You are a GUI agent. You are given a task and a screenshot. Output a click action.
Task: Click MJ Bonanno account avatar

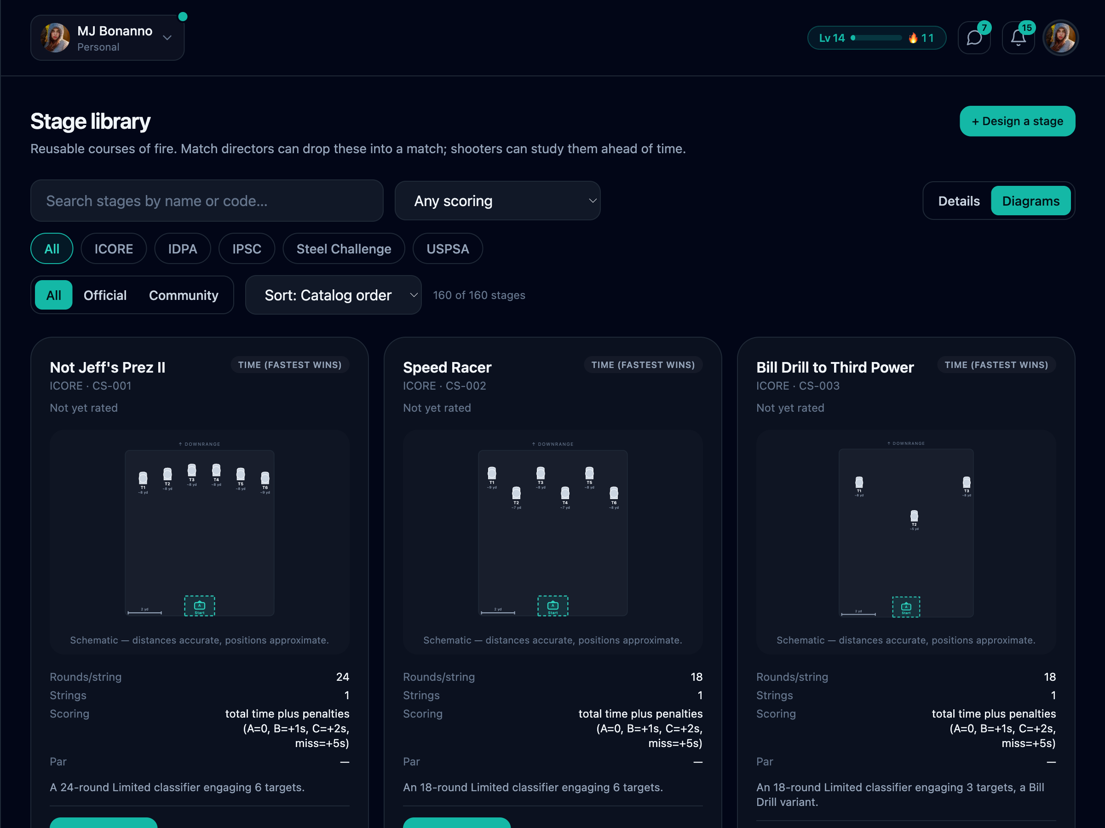55,38
